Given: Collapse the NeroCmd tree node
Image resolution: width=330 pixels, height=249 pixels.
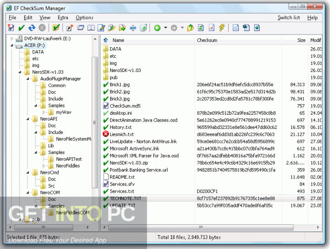Looking at the screenshot, I should 28,172.
